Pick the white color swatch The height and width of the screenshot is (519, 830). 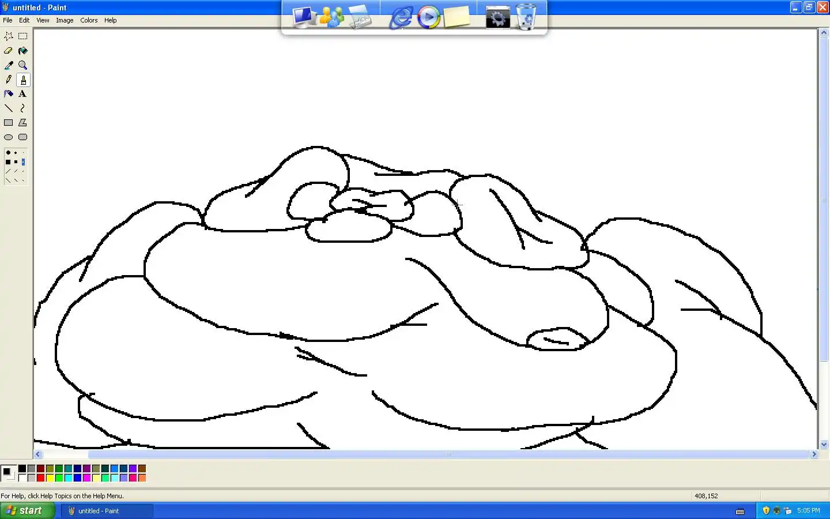(x=22, y=477)
